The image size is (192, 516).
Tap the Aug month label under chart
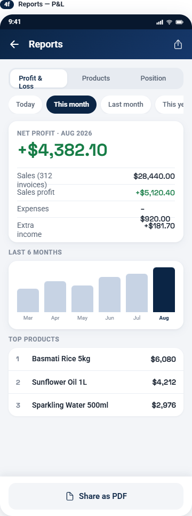point(164,318)
